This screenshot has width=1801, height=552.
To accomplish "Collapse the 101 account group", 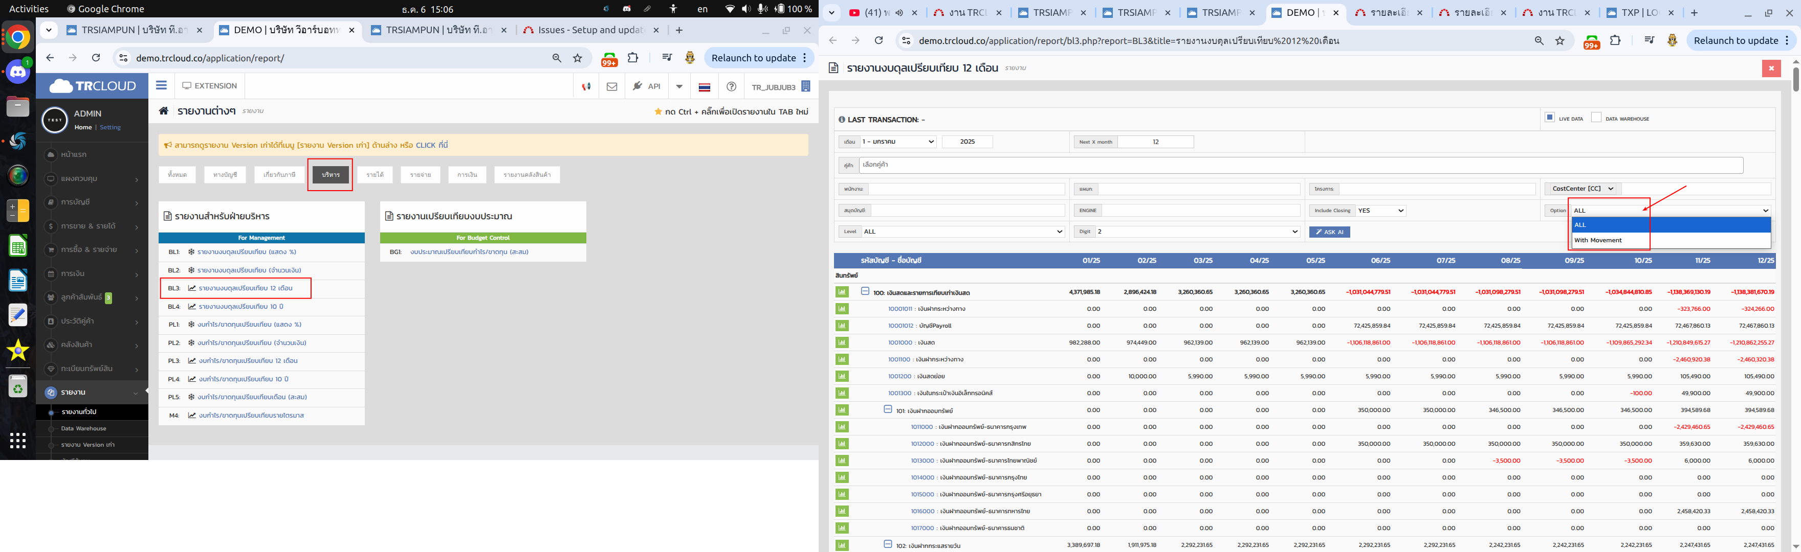I will (x=887, y=410).
